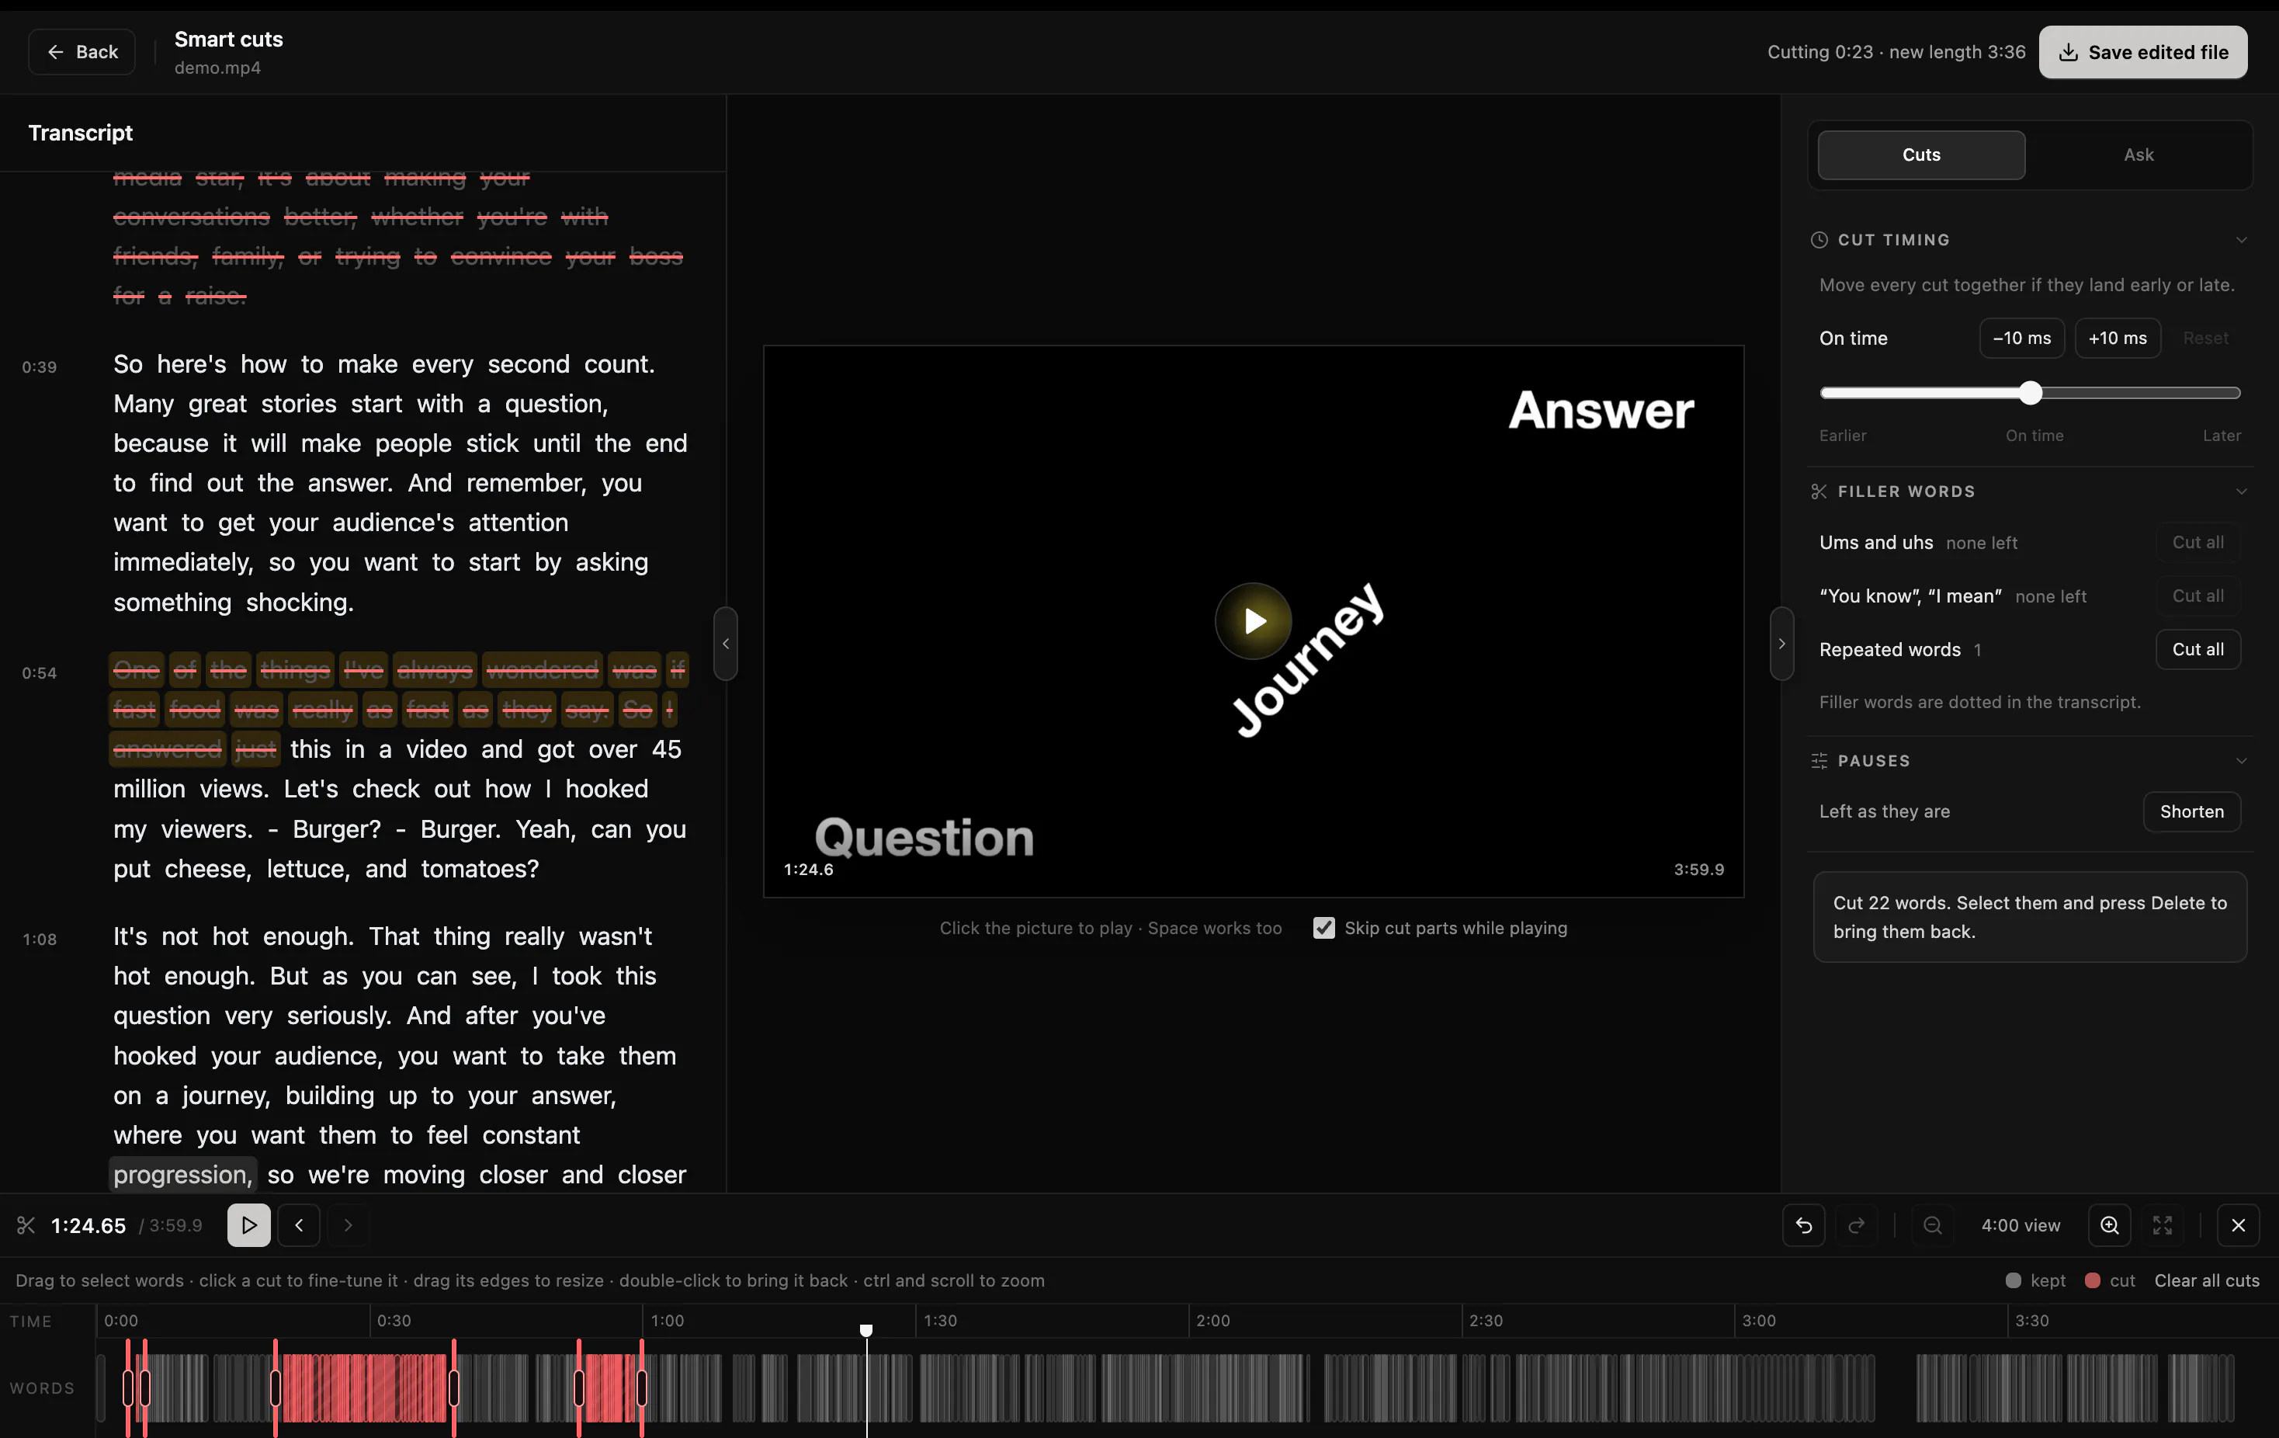Click the sliders icon next to Pauses
The image size is (2279, 1438).
point(1818,760)
